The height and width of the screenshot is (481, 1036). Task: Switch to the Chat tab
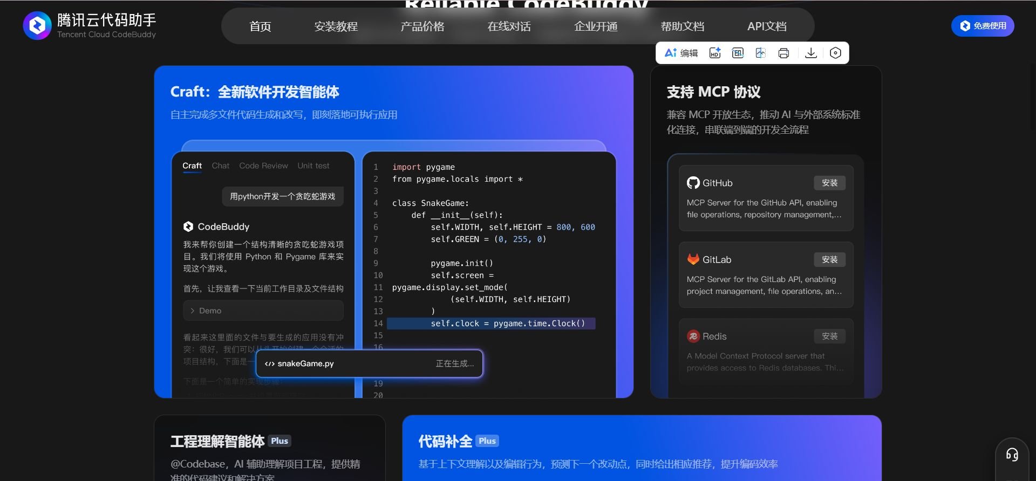pyautogui.click(x=220, y=166)
